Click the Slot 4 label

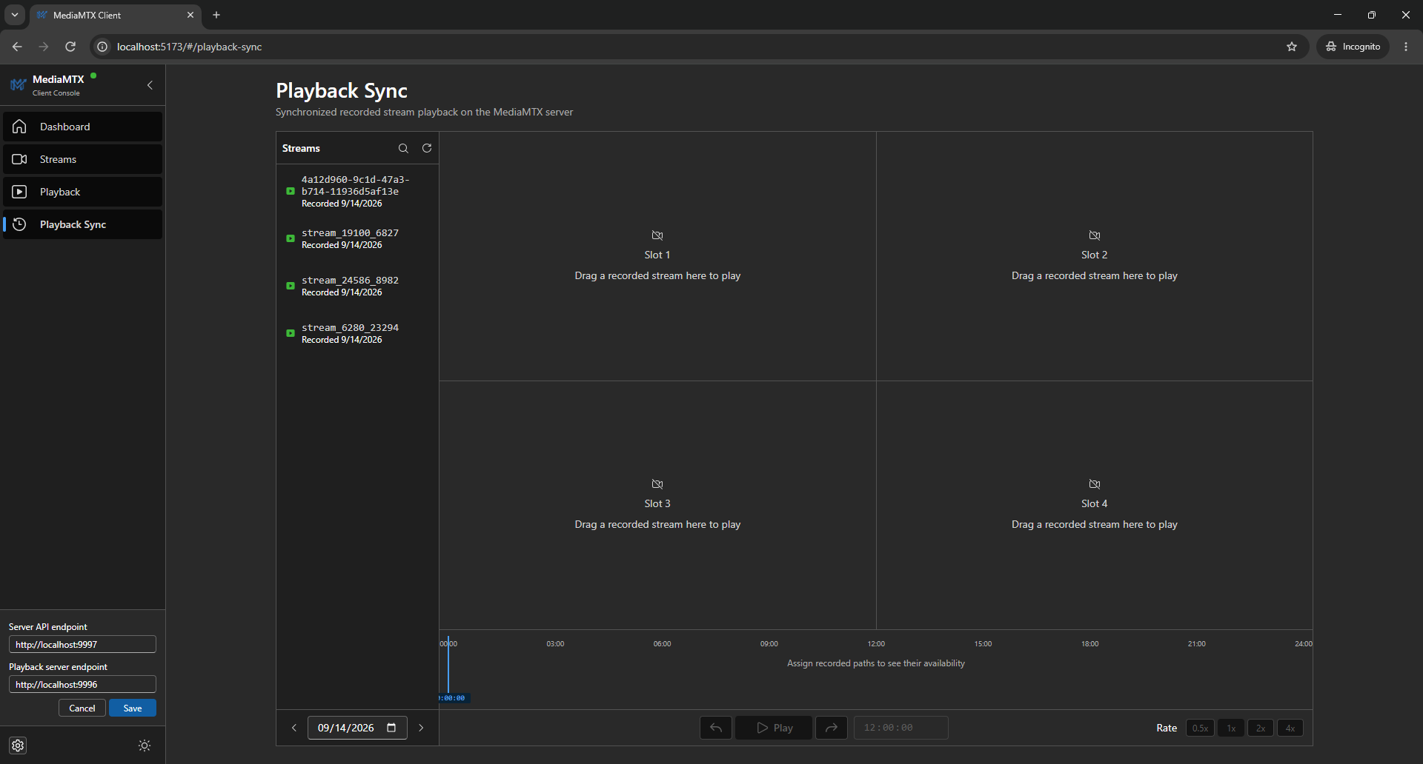pyautogui.click(x=1095, y=503)
